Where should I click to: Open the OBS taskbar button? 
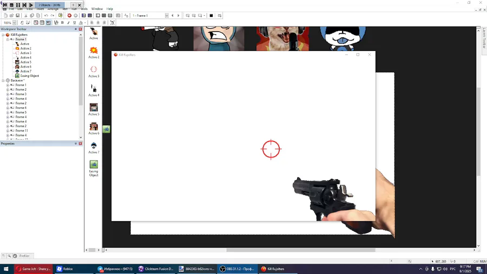(238, 269)
